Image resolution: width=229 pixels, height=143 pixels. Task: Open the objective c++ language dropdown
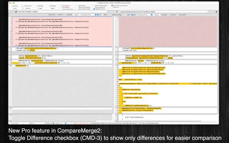(x=61, y=123)
